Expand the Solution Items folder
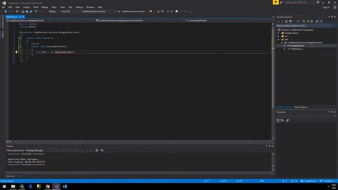Screen dimensions: 338x190 [278, 33]
